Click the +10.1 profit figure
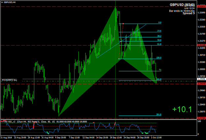 tap(182, 110)
